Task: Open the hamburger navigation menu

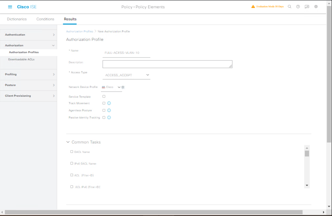Action: (10, 7)
